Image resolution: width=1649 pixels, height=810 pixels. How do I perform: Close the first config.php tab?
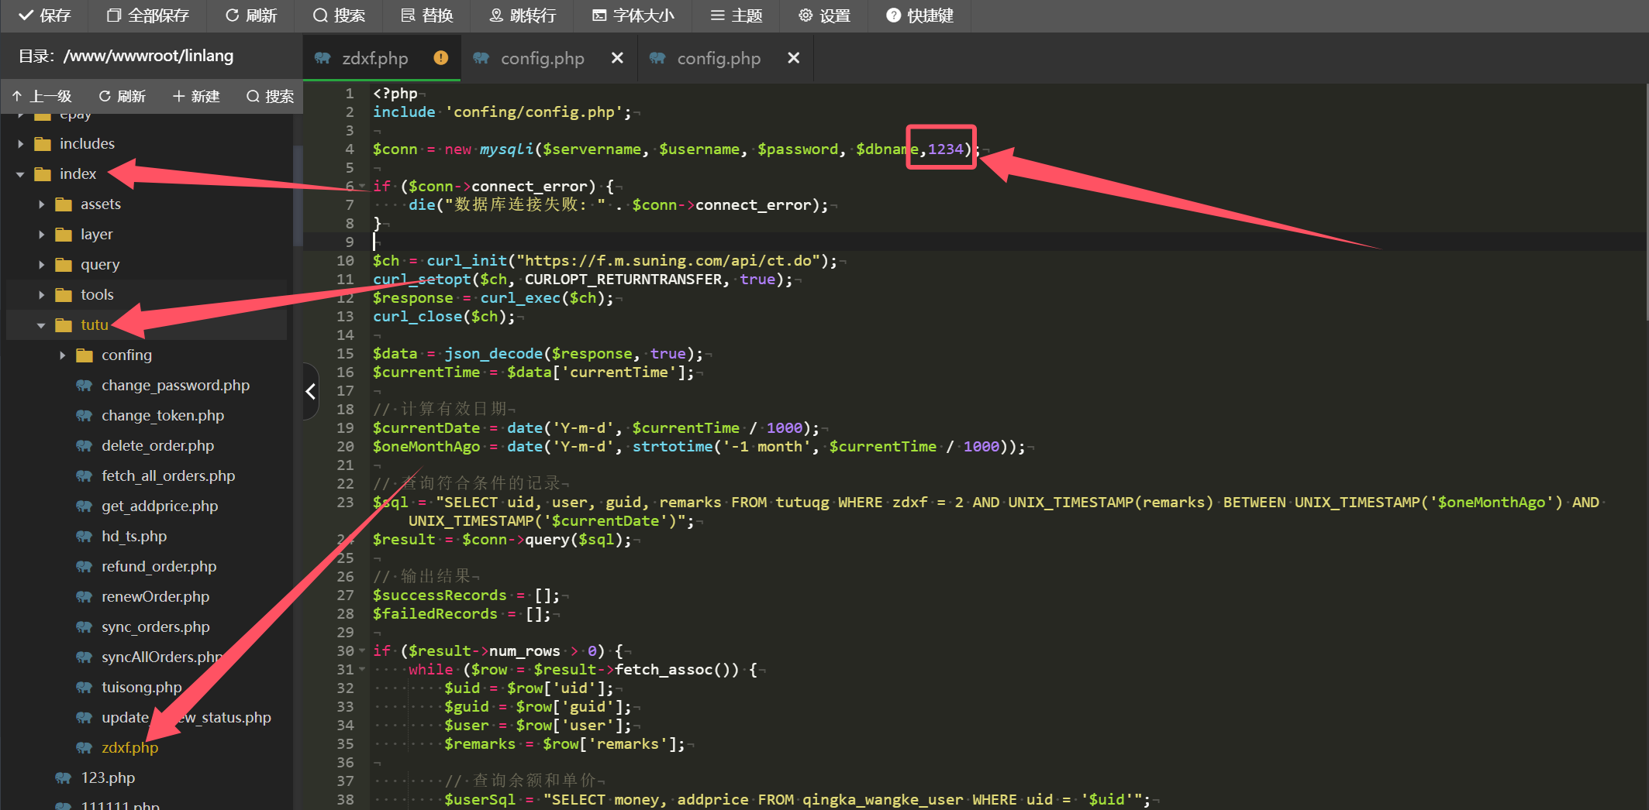click(617, 58)
